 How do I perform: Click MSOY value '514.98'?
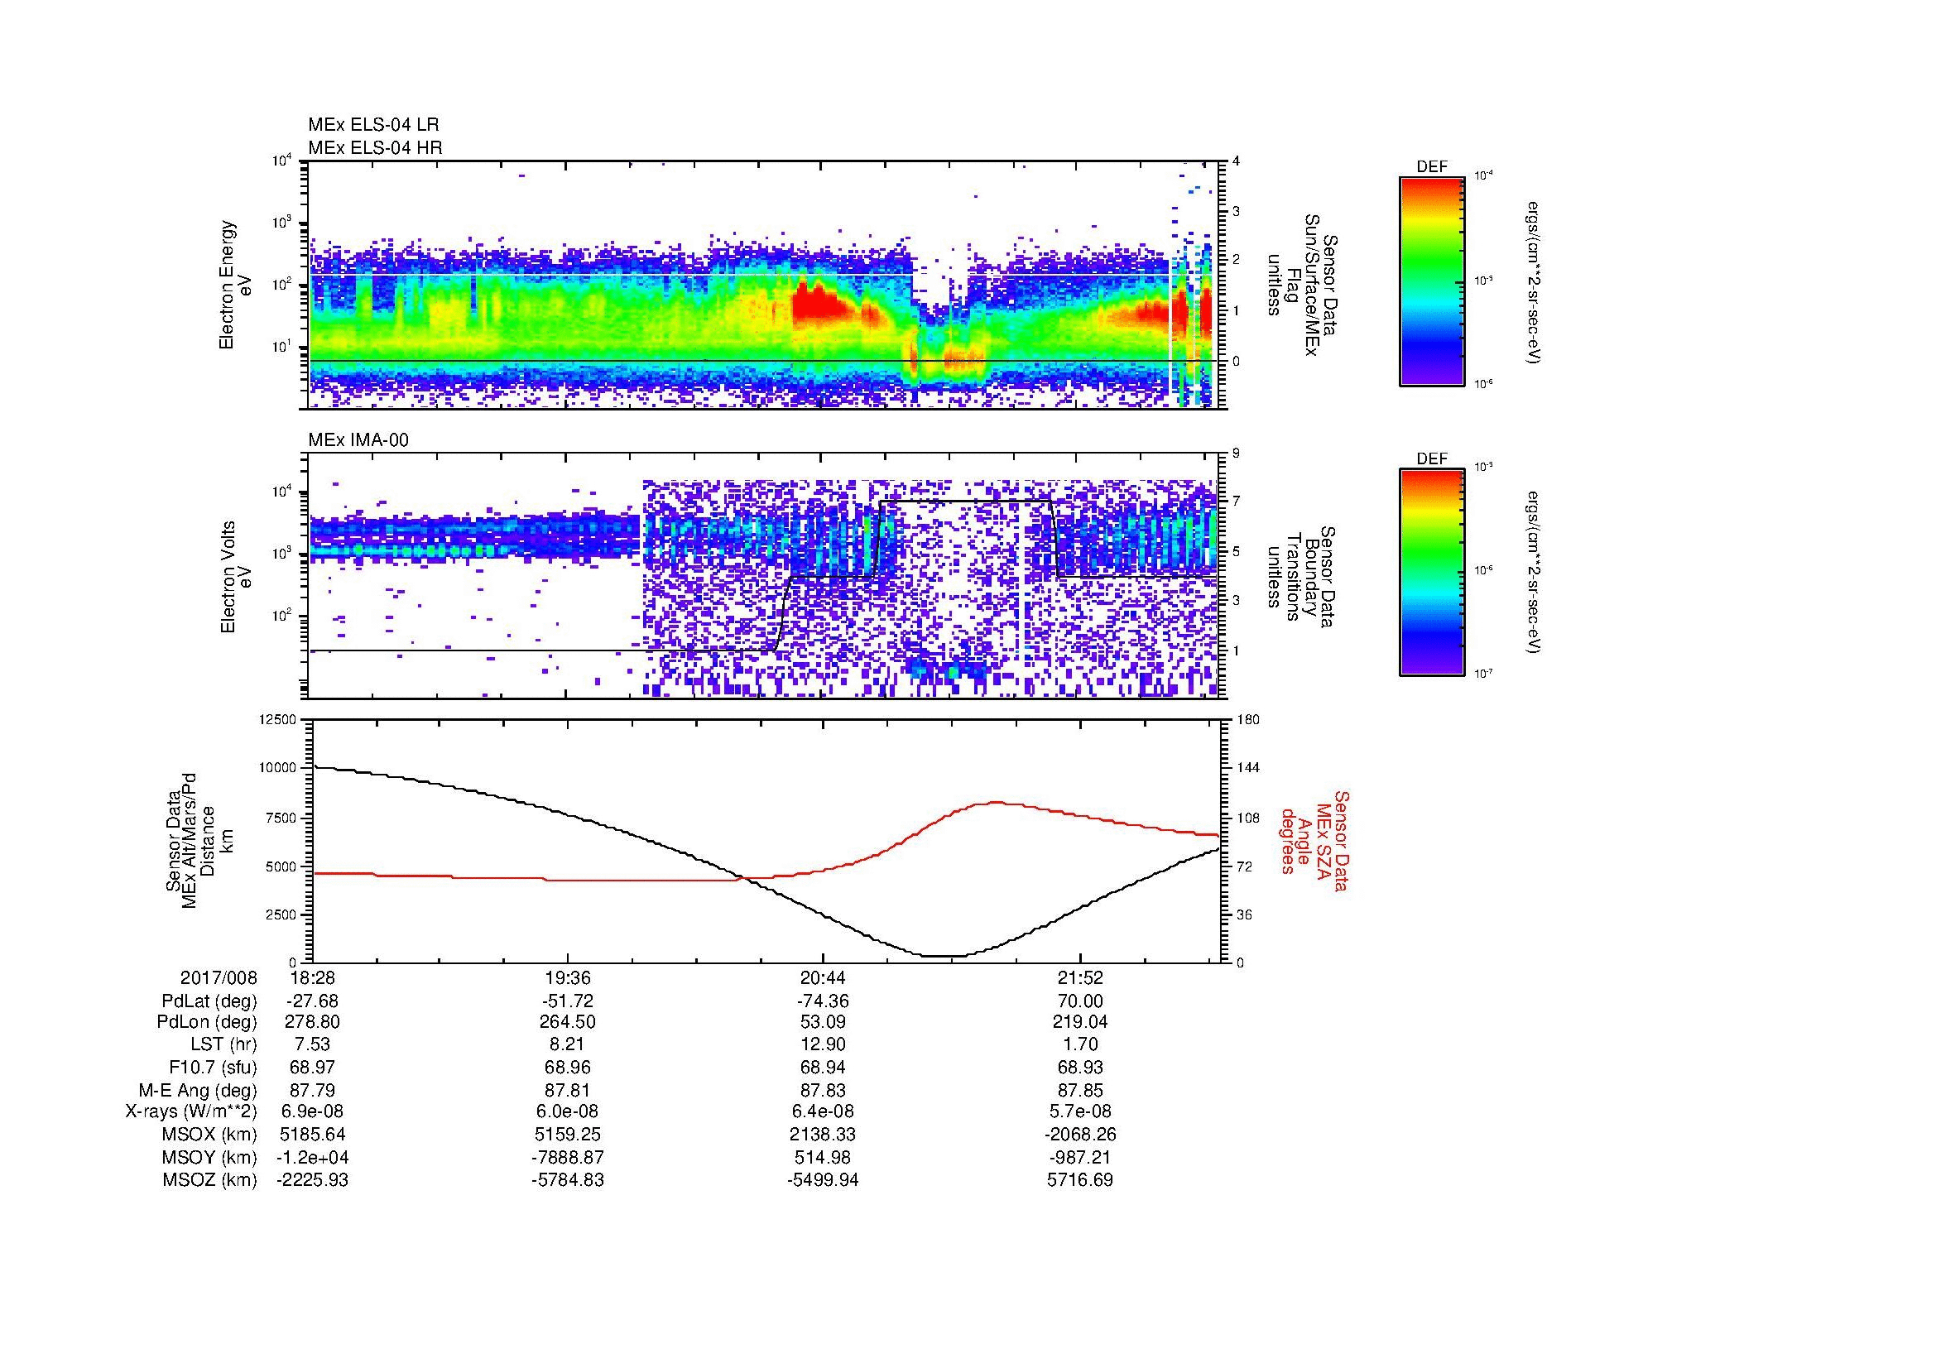pyautogui.click(x=823, y=1158)
